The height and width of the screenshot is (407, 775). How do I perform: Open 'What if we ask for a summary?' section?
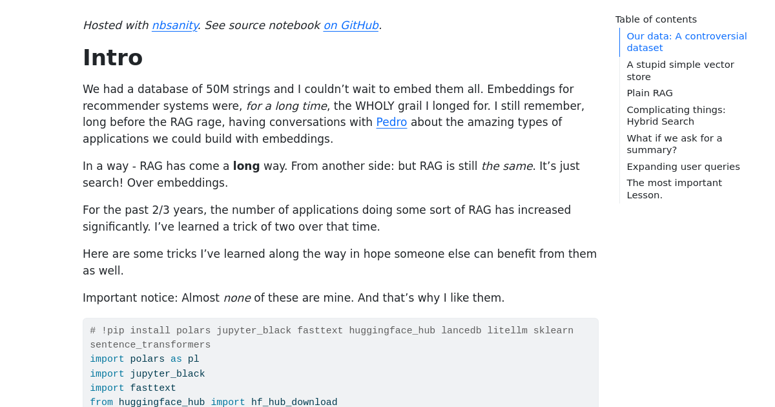pos(674,143)
